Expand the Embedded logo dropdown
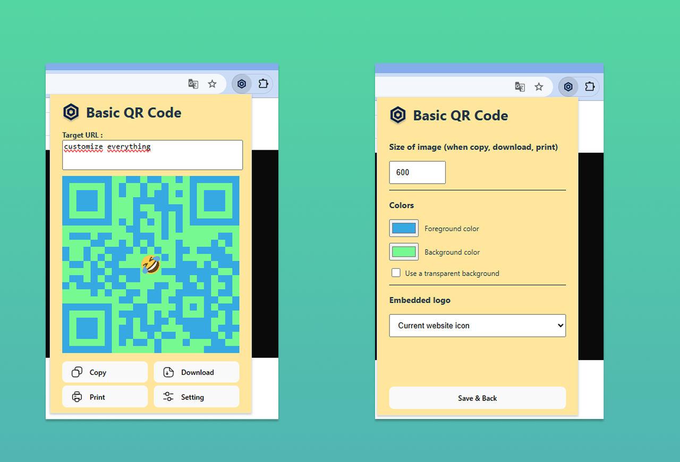680x462 pixels. click(477, 326)
